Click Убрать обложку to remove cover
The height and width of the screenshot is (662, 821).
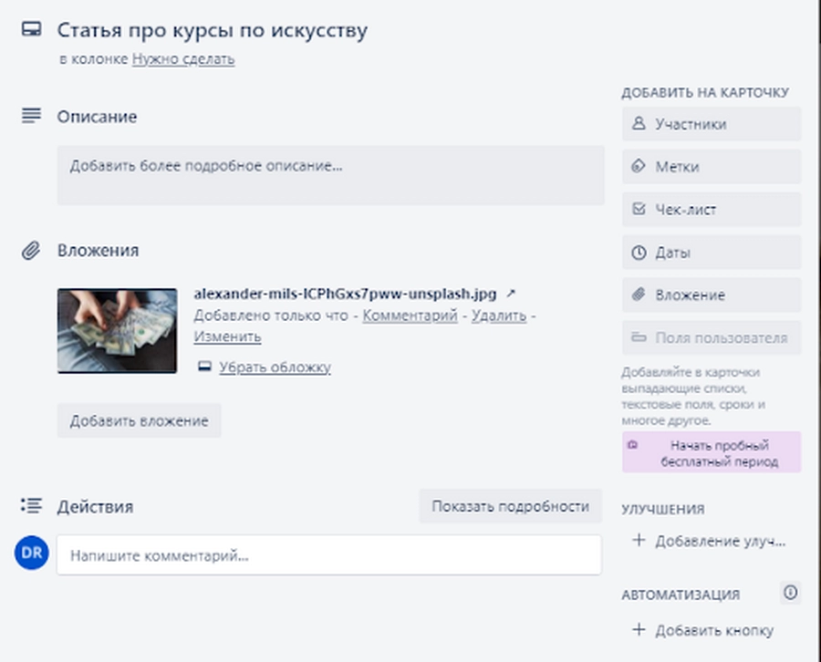(276, 367)
